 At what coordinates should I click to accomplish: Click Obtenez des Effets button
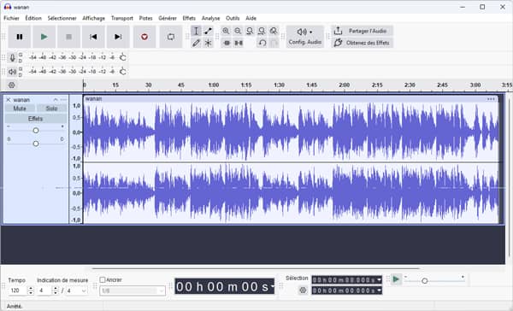pyautogui.click(x=363, y=43)
